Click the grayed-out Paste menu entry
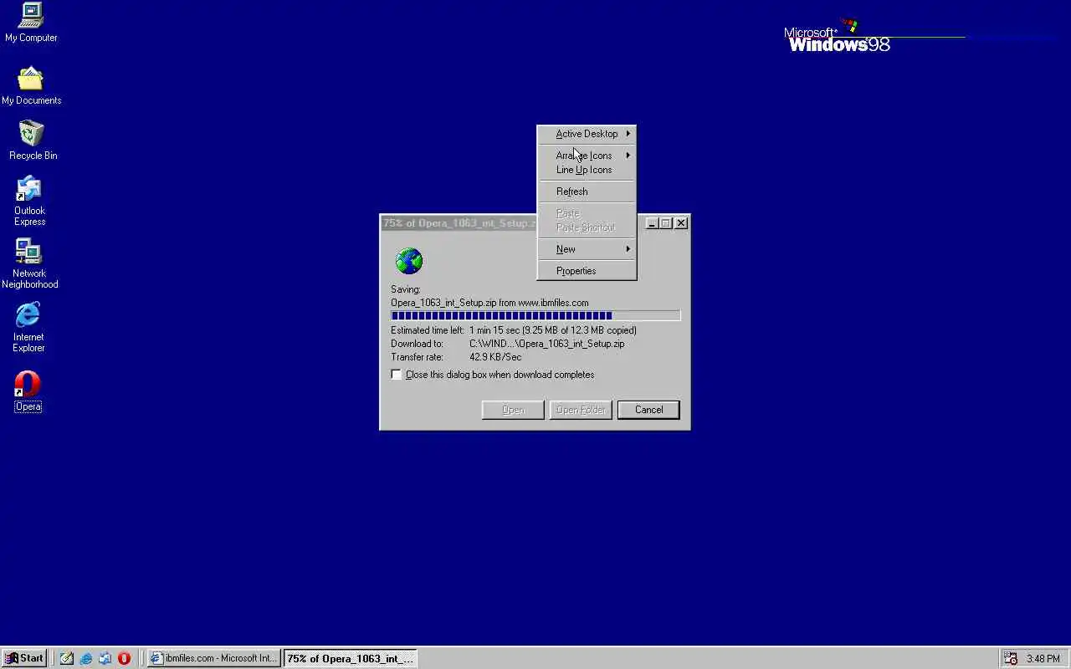 587,213
